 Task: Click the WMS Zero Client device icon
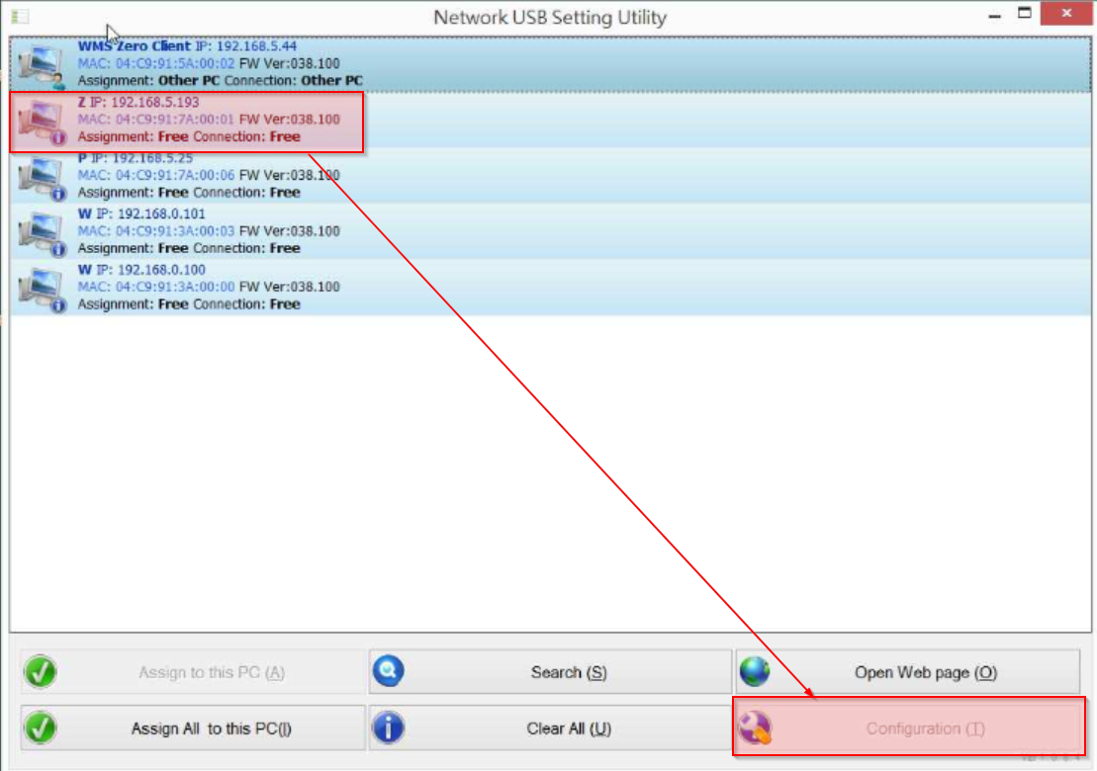tap(42, 64)
